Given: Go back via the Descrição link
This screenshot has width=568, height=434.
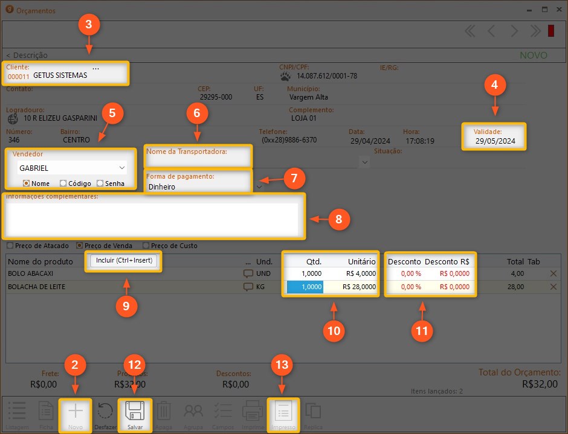Looking at the screenshot, I should [27, 55].
